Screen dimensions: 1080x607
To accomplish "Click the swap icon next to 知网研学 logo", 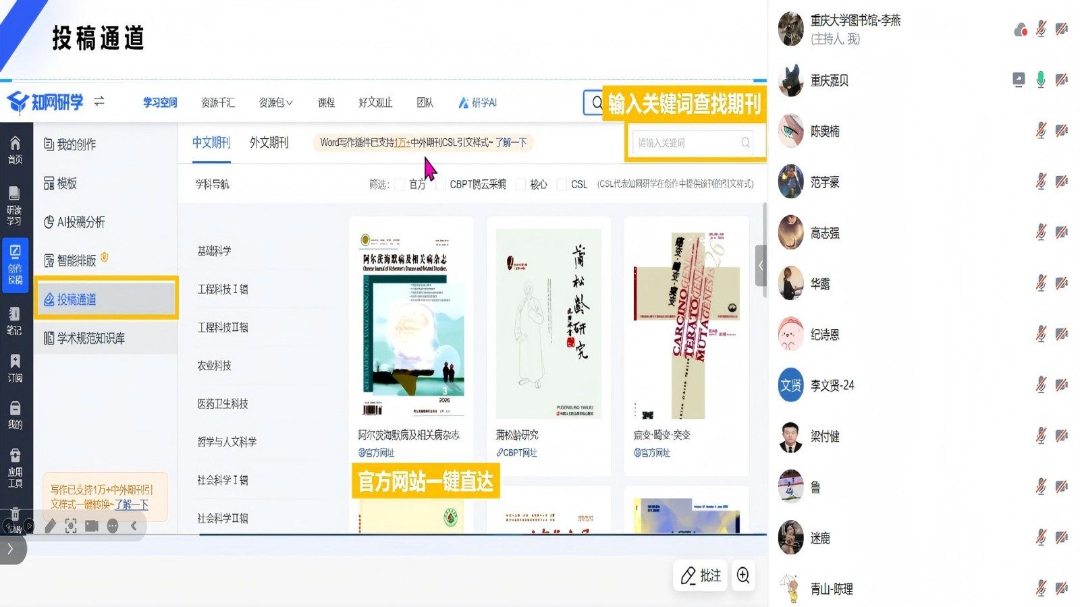I will pos(99,101).
